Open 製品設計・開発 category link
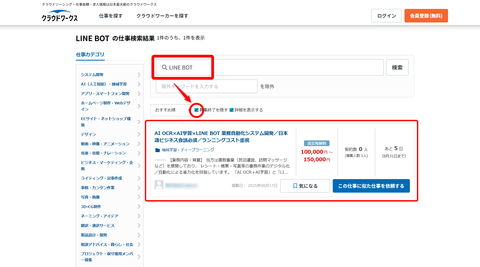The height and width of the screenshot is (267, 480). (x=94, y=235)
